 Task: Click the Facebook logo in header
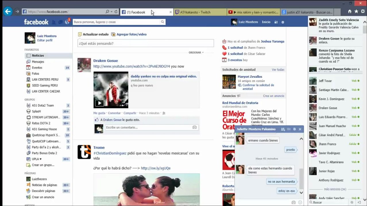(x=36, y=22)
